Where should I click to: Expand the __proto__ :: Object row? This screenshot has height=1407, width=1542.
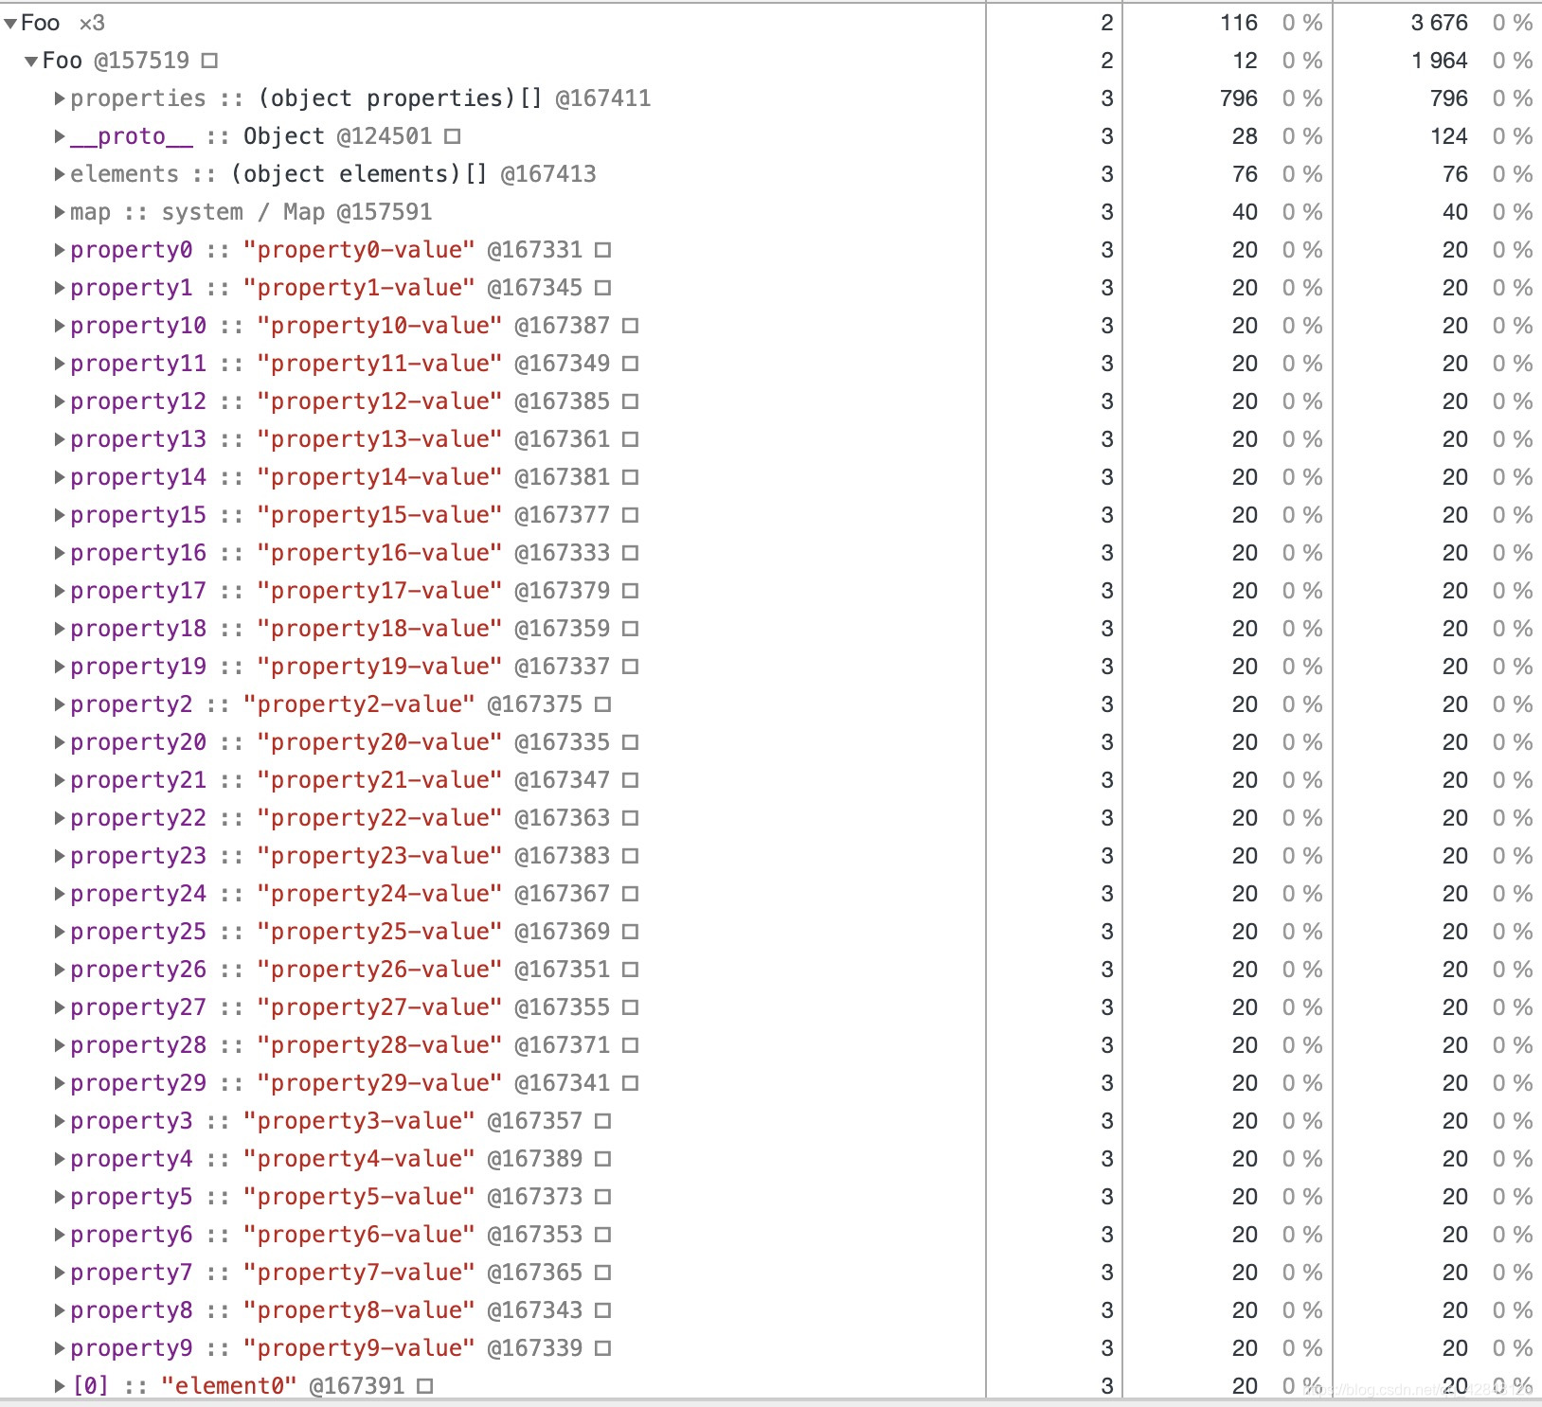point(60,136)
